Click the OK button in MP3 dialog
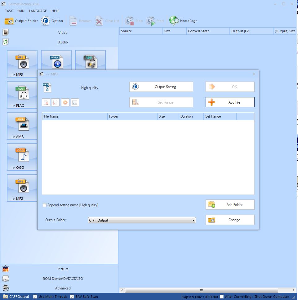This screenshot has height=300, width=298. coord(230,87)
